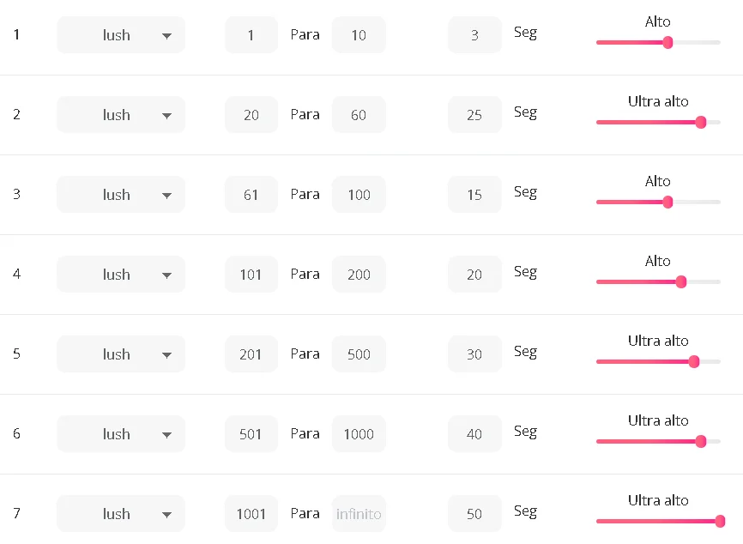
Task: Click the Alto slider handle in row 4
Action: click(x=681, y=281)
